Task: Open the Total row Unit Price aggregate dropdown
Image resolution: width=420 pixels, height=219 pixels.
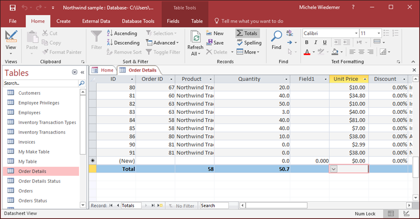Action: [x=333, y=169]
